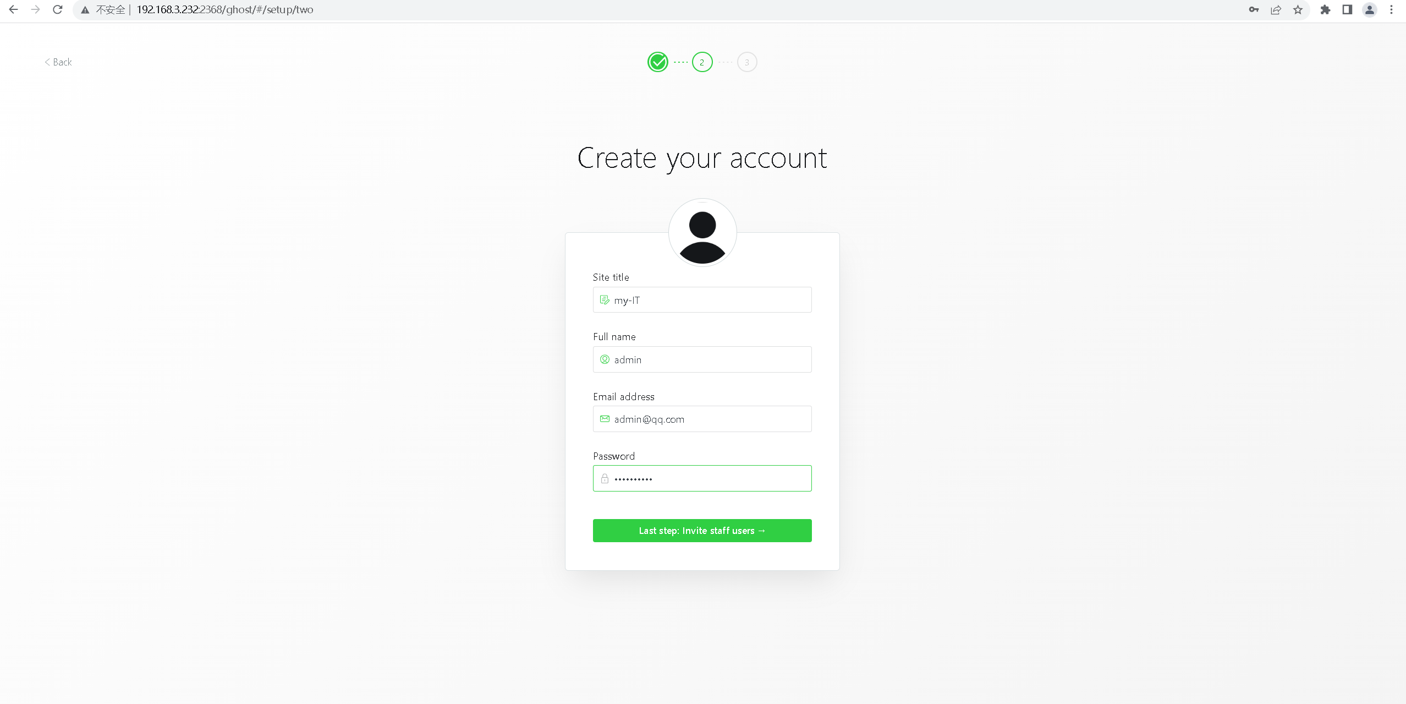Focus the Email address field
The width and height of the screenshot is (1406, 704).
(x=702, y=419)
